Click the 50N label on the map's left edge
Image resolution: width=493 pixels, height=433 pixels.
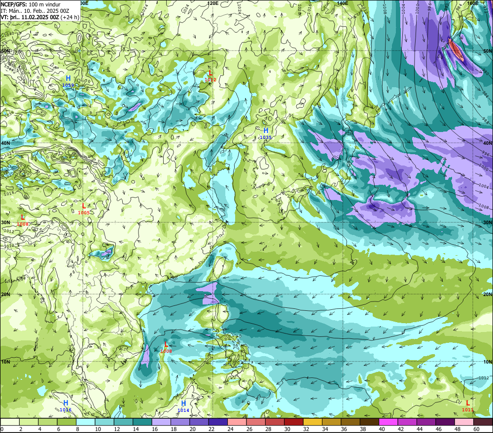pyautogui.click(x=5, y=51)
